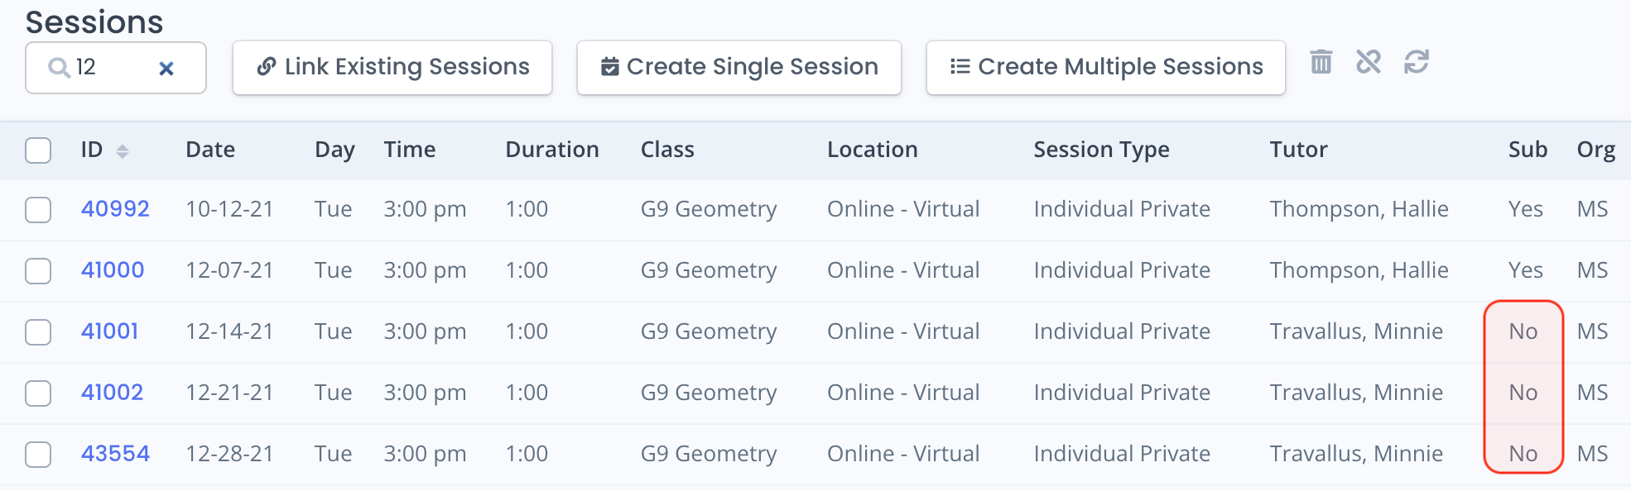Open the Create Multiple Sessions button
The height and width of the screenshot is (491, 1631).
point(1106,68)
